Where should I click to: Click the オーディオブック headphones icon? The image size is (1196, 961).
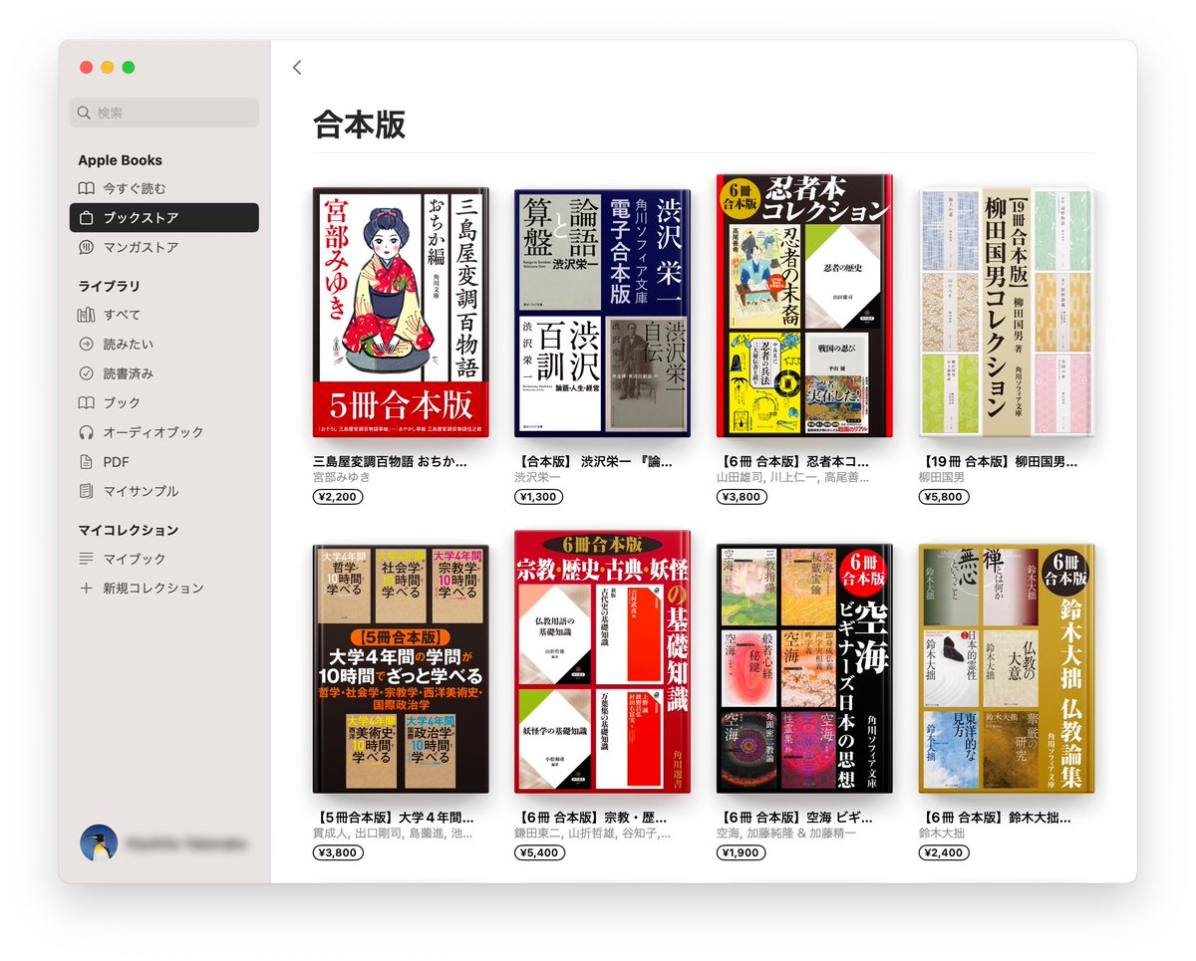(x=87, y=432)
